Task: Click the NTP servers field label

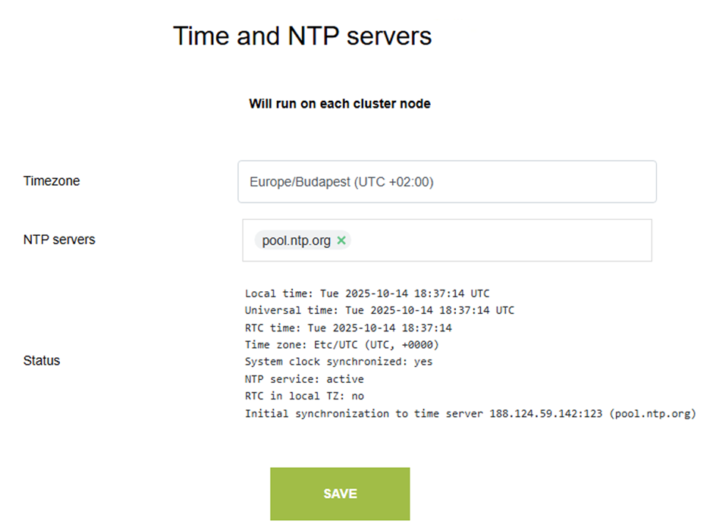Action: click(59, 240)
